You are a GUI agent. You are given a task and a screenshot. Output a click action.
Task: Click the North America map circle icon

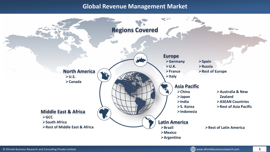click(104, 75)
